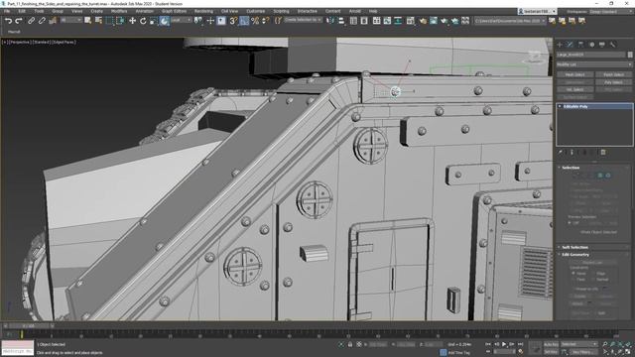Open the Rendering menu

pos(203,11)
